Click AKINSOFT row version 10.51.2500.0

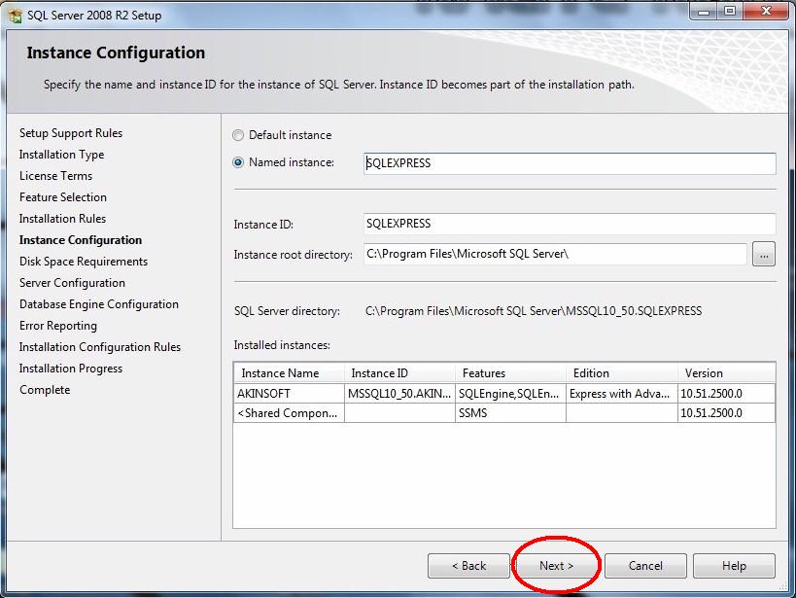coord(726,394)
